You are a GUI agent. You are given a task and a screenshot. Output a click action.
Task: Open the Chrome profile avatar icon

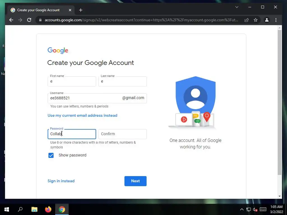(x=267, y=20)
